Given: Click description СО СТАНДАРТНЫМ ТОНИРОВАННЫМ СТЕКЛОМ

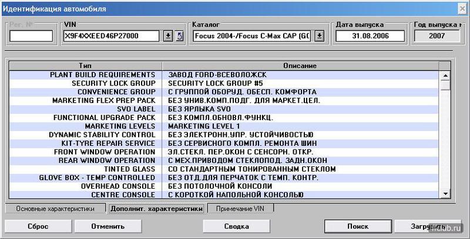Looking at the screenshot, I should pos(252,169).
